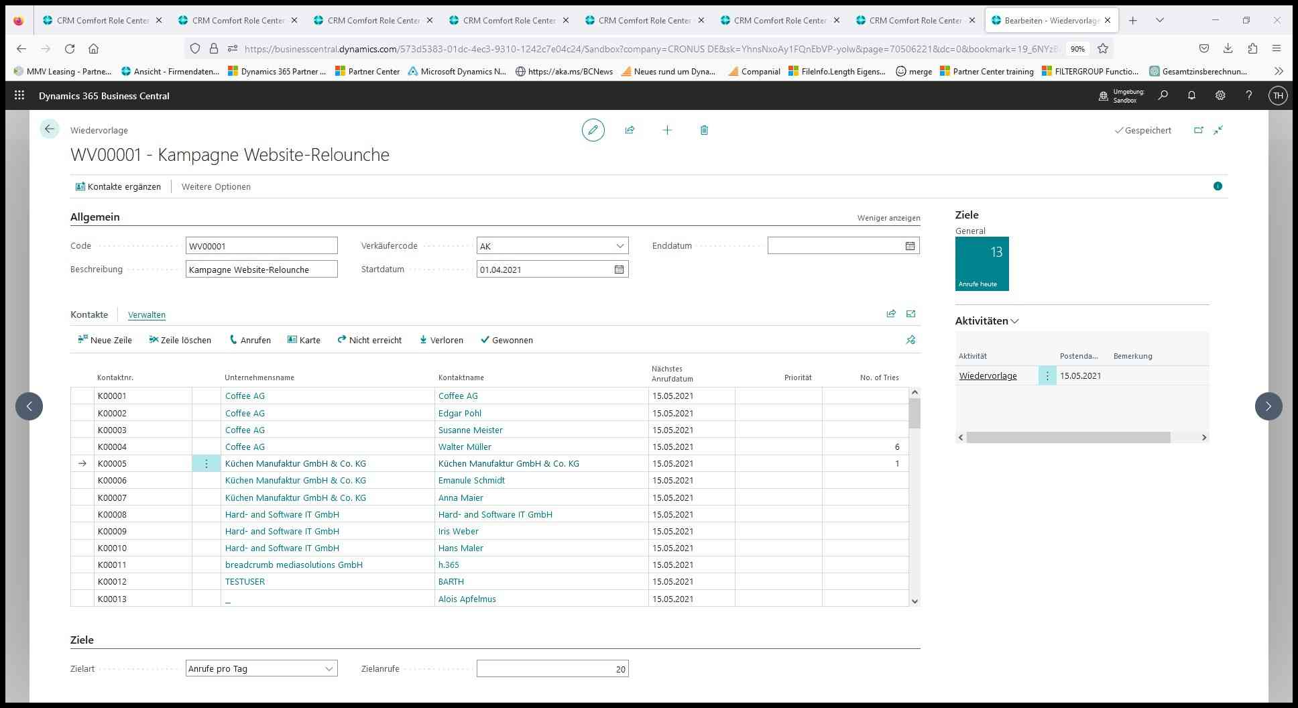Screen dimensions: 1298x708
Task: Click the Anrufe heute tile
Action: point(982,263)
